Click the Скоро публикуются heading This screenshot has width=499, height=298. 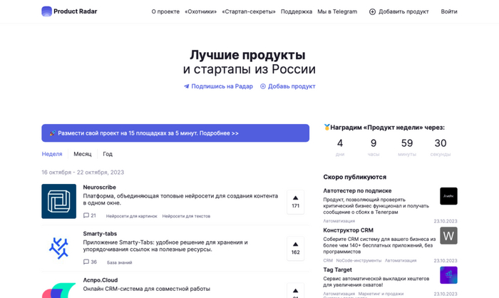click(x=354, y=177)
